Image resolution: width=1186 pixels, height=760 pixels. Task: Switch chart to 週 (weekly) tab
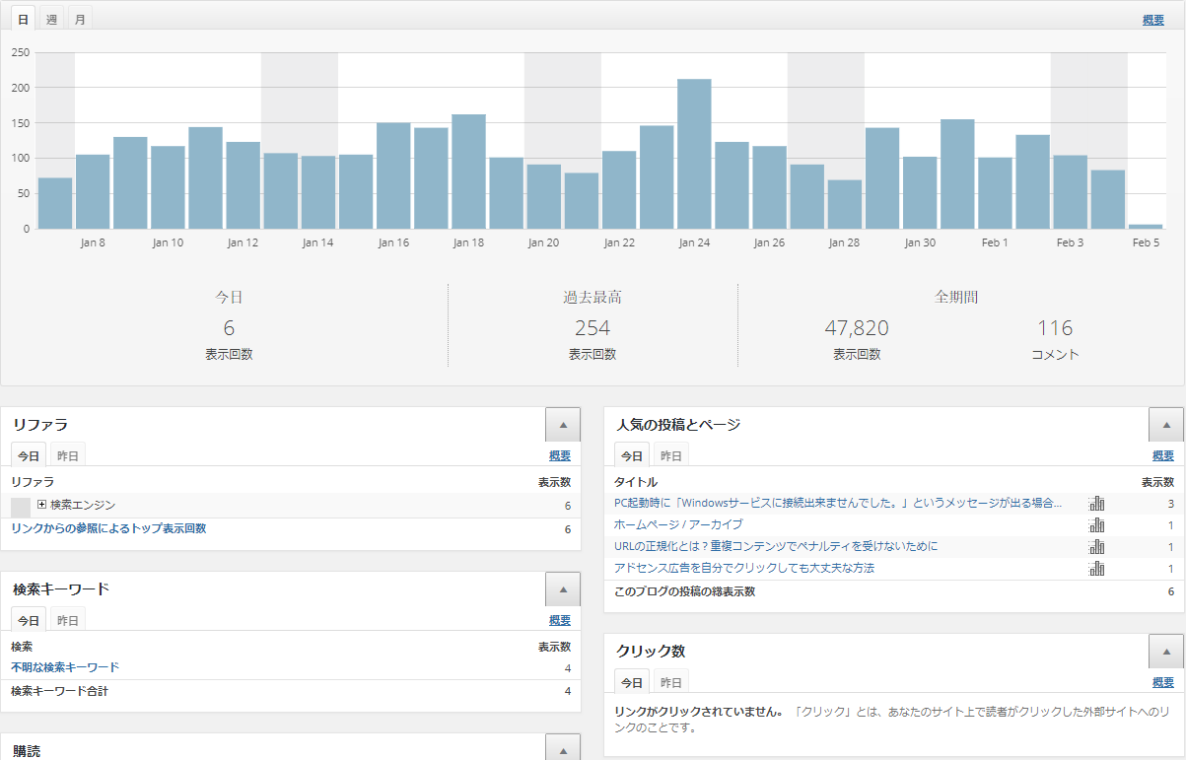51,20
